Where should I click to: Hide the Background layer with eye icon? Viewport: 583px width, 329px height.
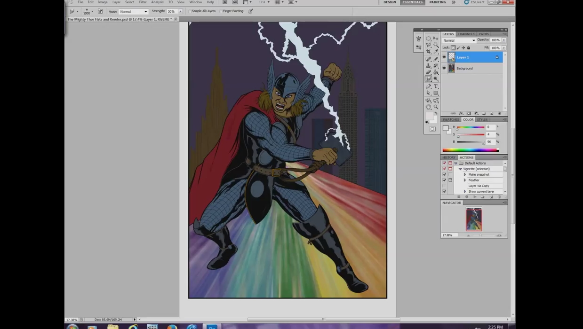point(444,69)
